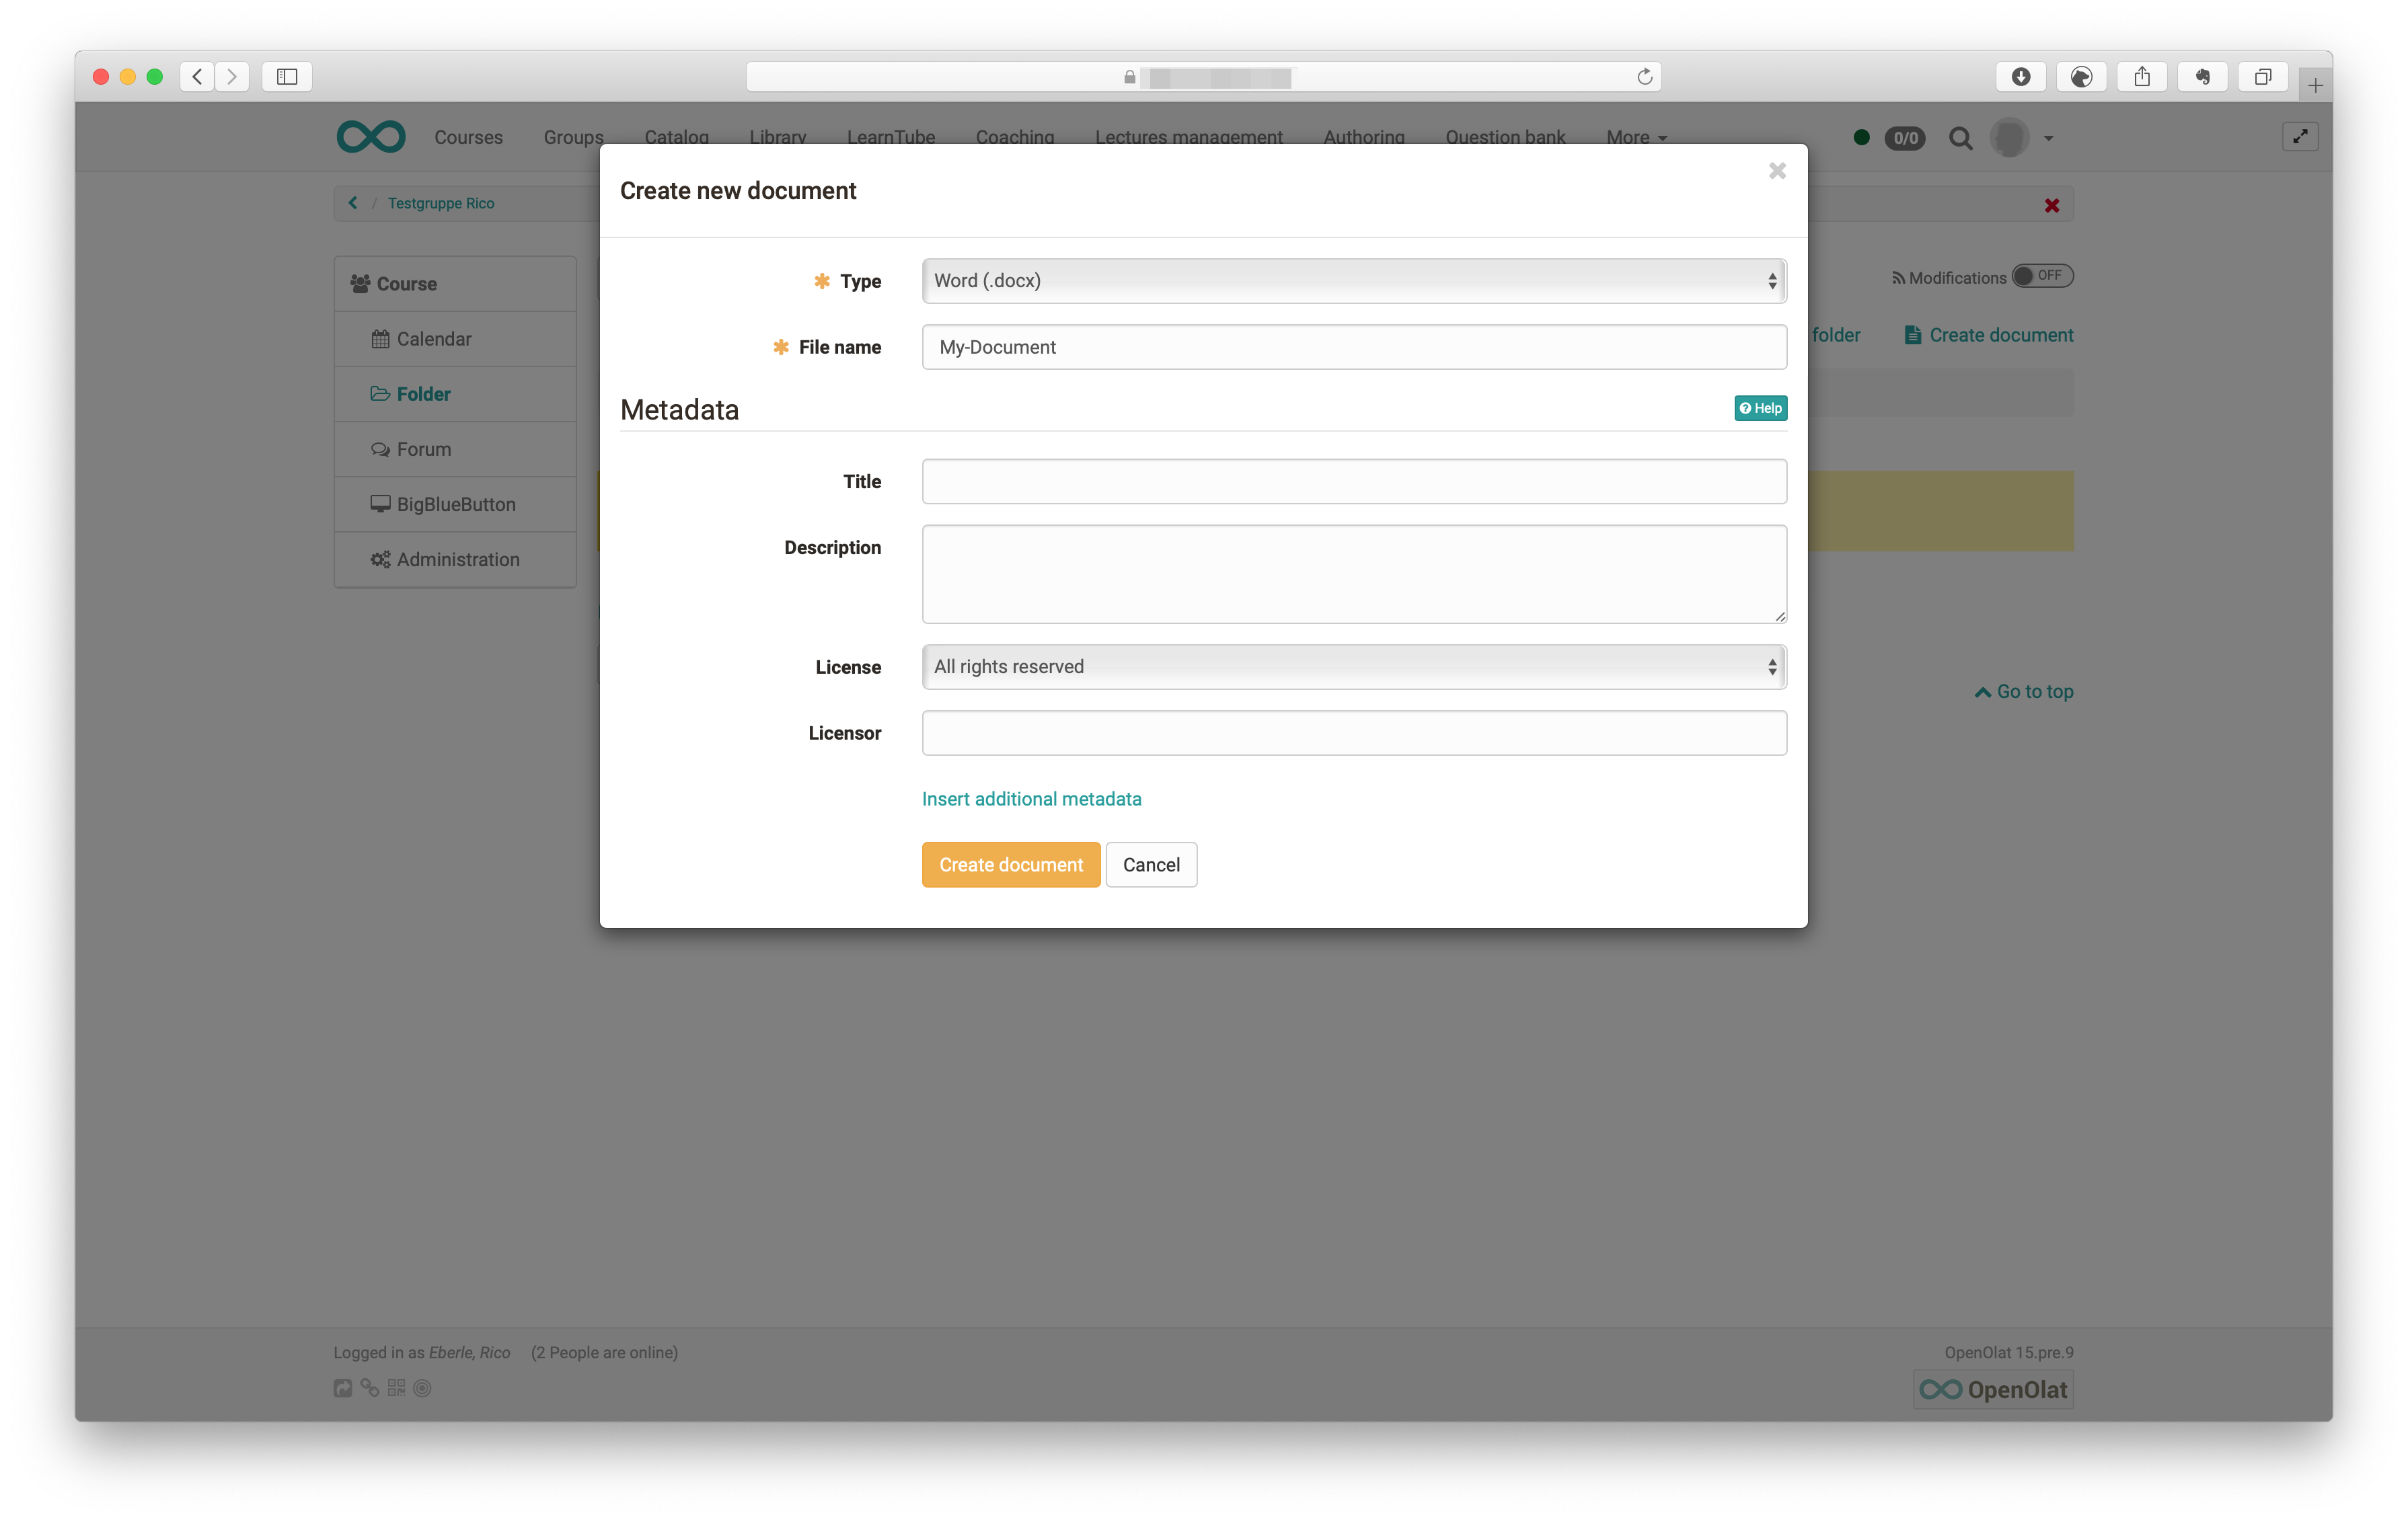The image size is (2408, 1521).
Task: Open the Type dropdown showing Word (.docx)
Action: 1353,281
